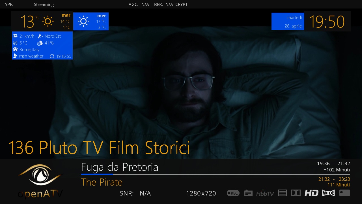Click the 19:50 clock display
362x204 pixels.
(327, 22)
